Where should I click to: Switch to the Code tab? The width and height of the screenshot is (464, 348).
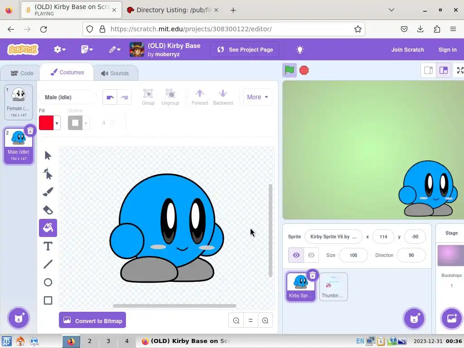pyautogui.click(x=22, y=73)
